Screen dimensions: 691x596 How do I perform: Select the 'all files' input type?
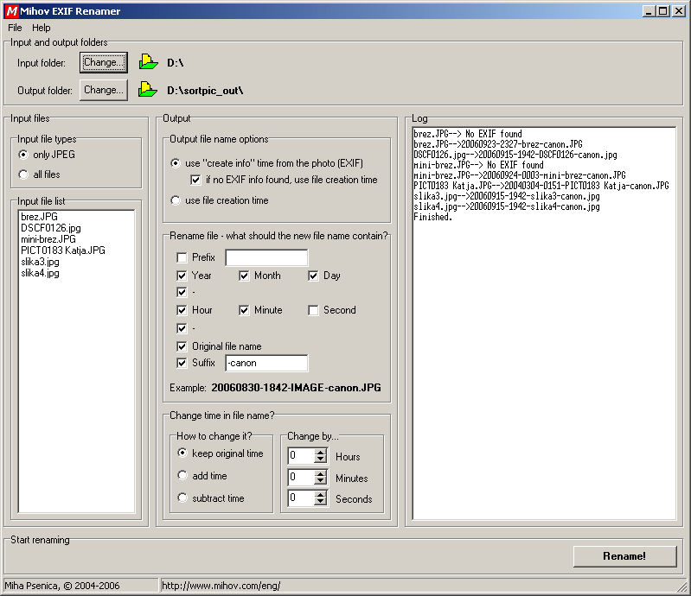[24, 174]
